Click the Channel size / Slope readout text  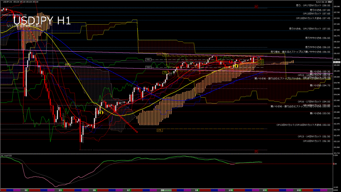click(14, 15)
